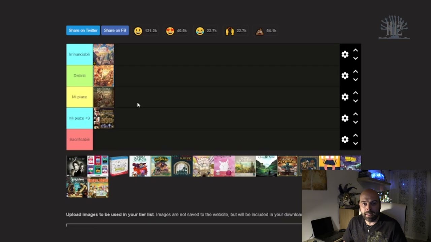Pick the green valley landscape thumbnail
Image resolution: width=431 pixels, height=242 pixels.
click(x=266, y=166)
